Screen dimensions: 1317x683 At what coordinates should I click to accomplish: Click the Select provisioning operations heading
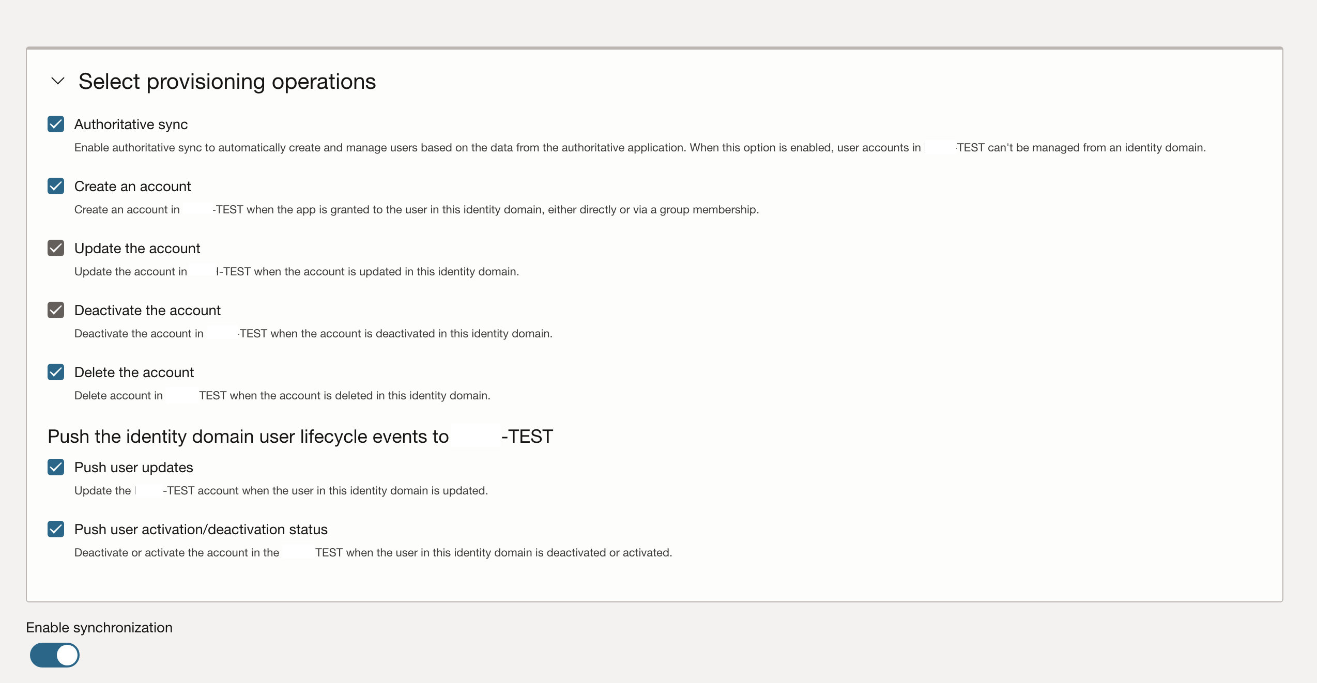click(x=227, y=81)
